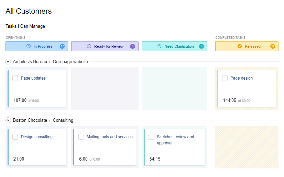Click the Architects Bureau customer name

[30, 62]
